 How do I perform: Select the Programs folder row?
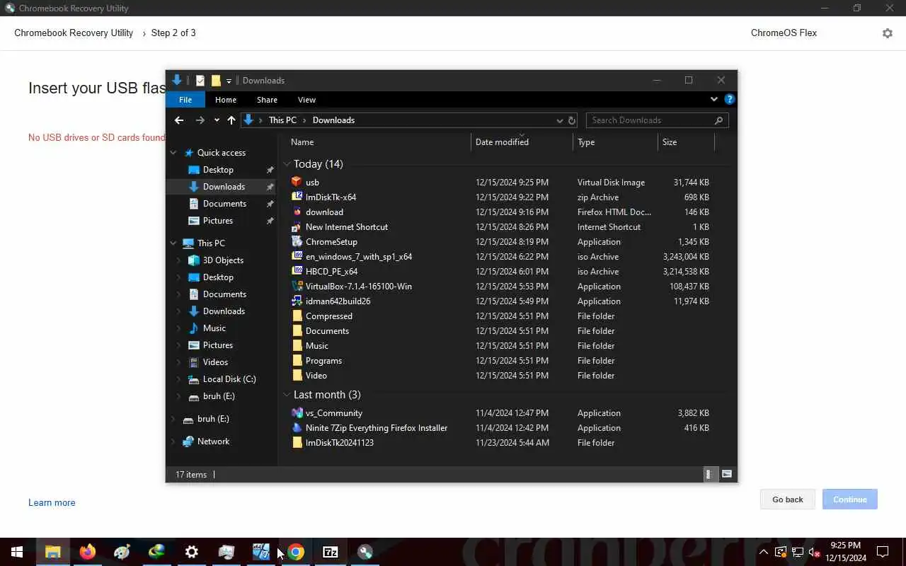tap(500, 361)
